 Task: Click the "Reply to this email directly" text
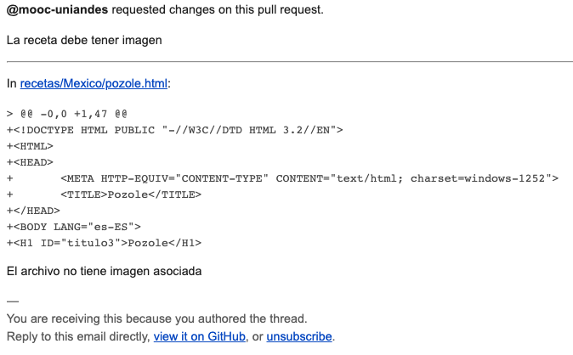78,336
